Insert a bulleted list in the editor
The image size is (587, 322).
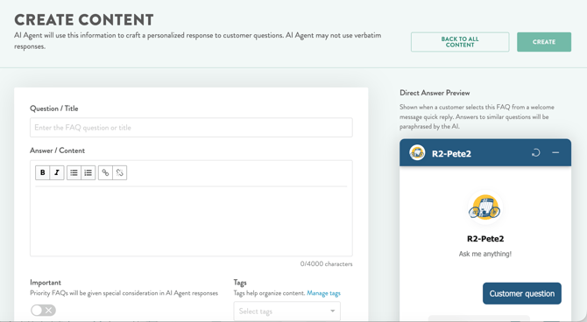[x=74, y=172]
